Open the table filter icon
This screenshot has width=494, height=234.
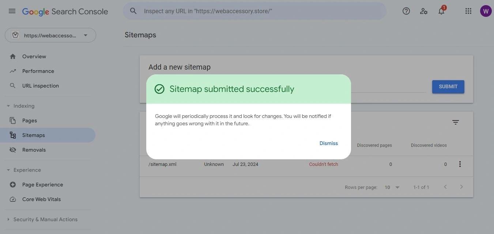coord(456,122)
